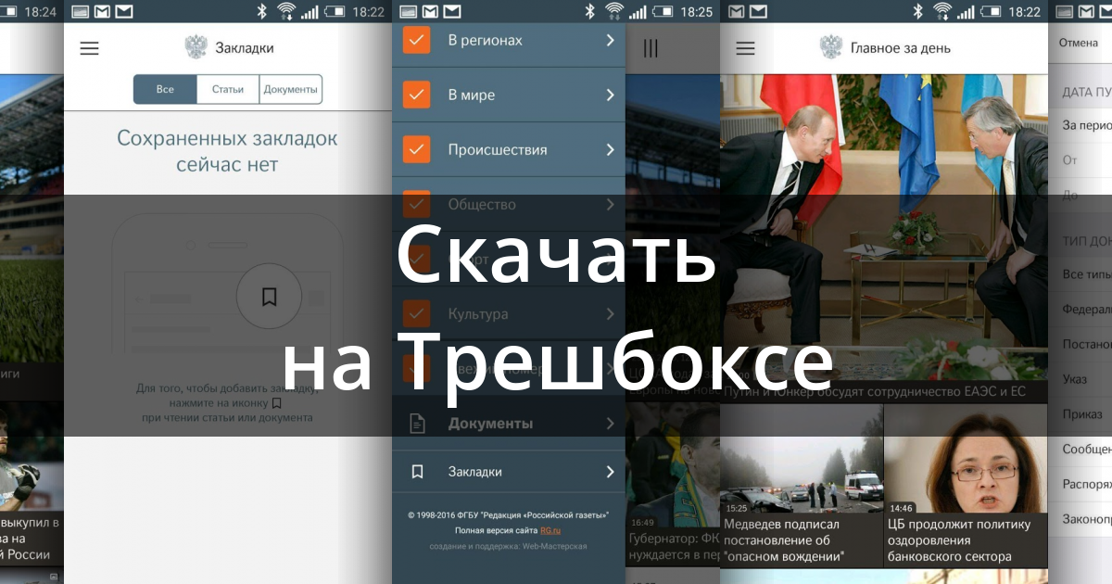1112x584 pixels.
Task: Open the hamburger menu on Главное за день screen
Action: click(x=744, y=48)
